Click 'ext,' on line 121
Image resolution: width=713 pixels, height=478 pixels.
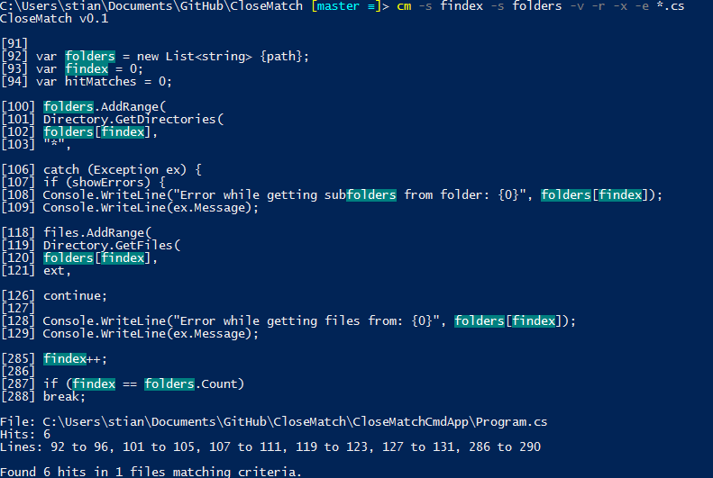(x=58, y=271)
